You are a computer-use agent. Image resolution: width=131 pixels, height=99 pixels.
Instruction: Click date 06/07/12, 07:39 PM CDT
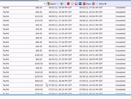60,21
